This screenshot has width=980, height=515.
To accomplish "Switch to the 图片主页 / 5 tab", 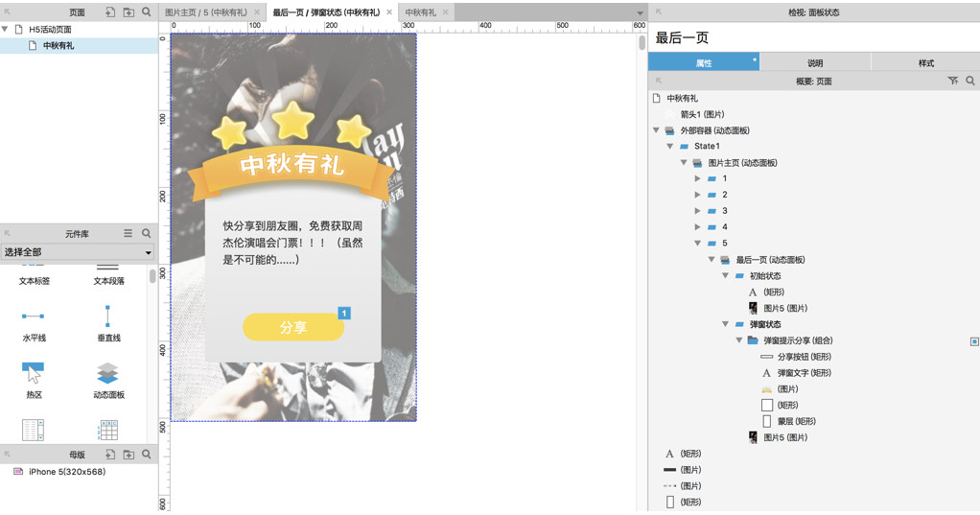I will [x=206, y=12].
